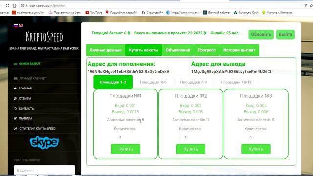The height and width of the screenshot is (176, 313).
Task: Click the Skype logo in the sidebar
Action: tap(45, 142)
